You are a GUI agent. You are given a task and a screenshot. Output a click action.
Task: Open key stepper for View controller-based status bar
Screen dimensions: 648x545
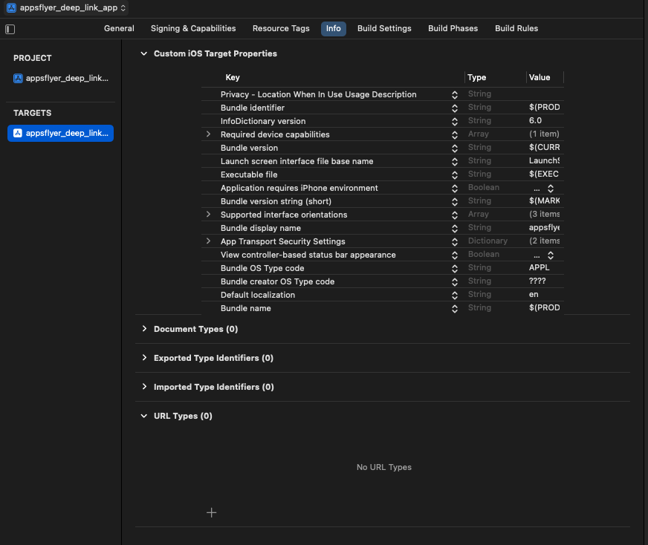click(x=455, y=255)
